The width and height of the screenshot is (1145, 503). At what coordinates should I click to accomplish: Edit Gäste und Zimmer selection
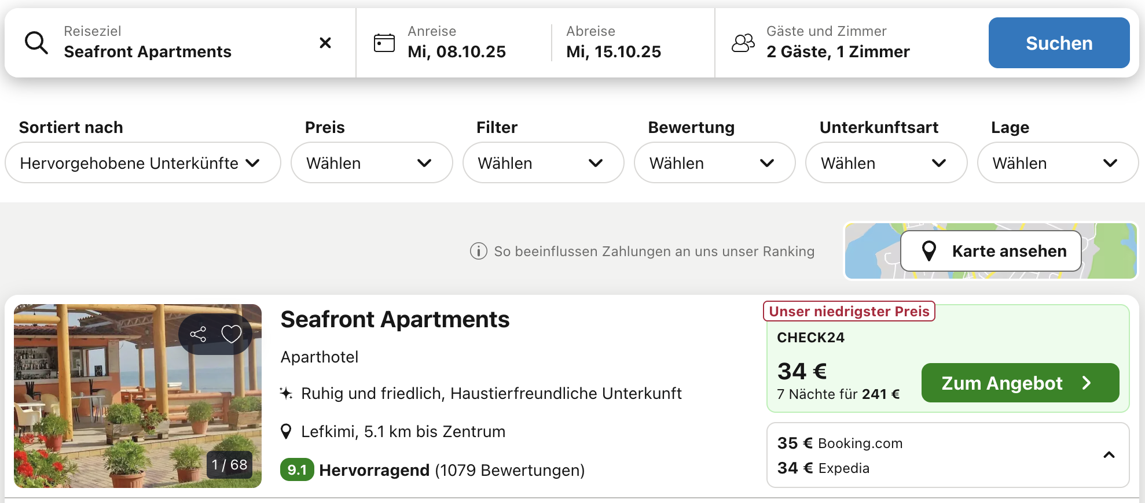(x=838, y=43)
